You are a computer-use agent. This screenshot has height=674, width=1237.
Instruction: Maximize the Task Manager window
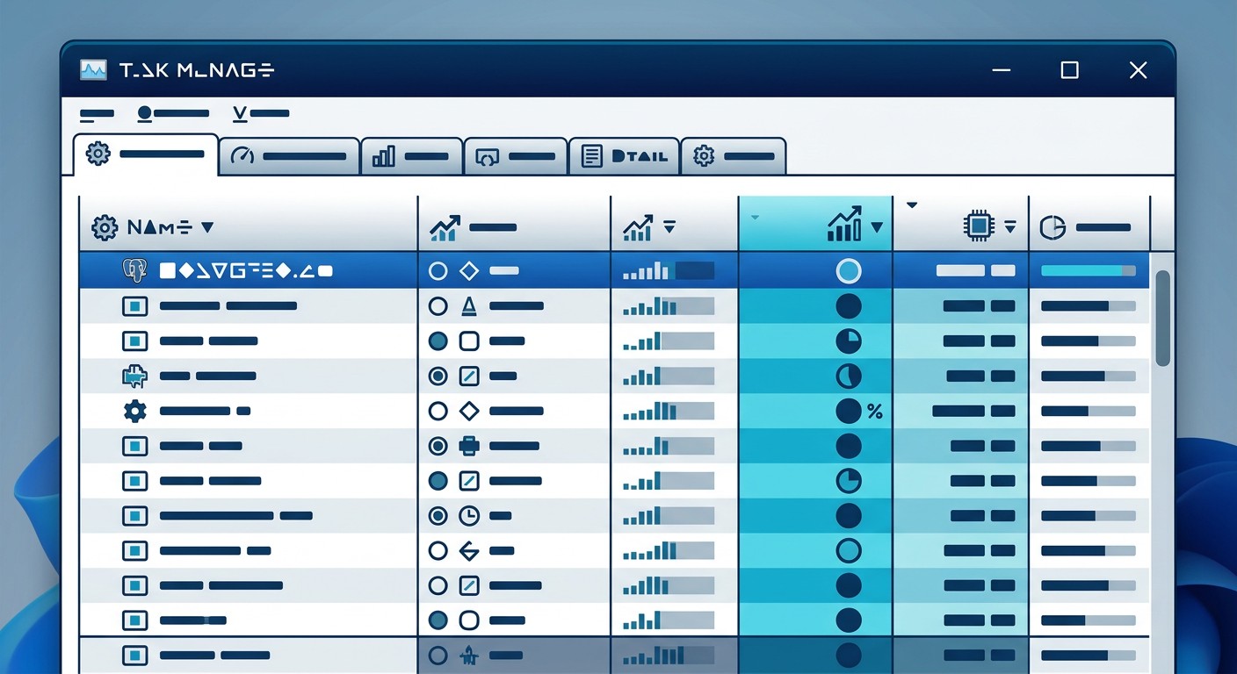click(x=1069, y=70)
